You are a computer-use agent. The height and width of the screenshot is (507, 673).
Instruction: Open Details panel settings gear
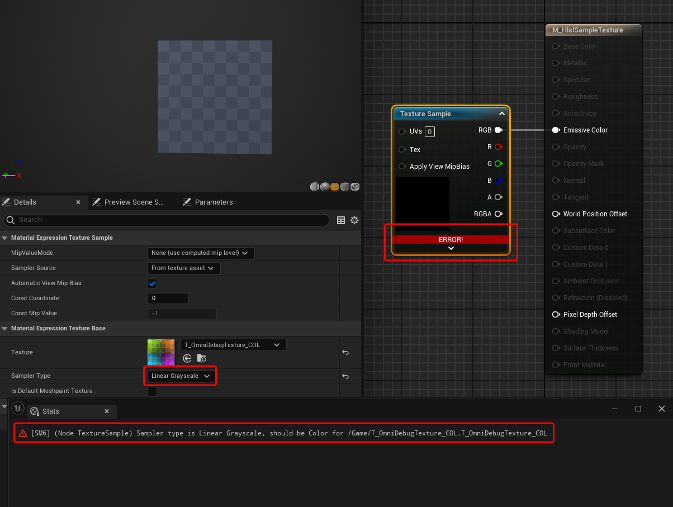click(x=354, y=220)
